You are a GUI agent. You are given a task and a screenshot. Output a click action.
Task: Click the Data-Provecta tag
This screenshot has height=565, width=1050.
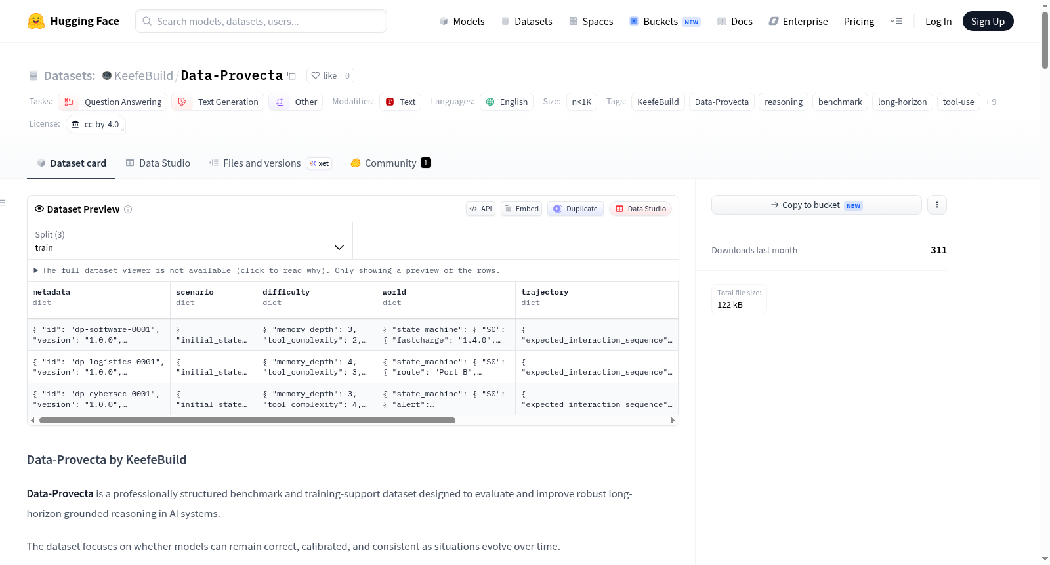click(x=722, y=102)
